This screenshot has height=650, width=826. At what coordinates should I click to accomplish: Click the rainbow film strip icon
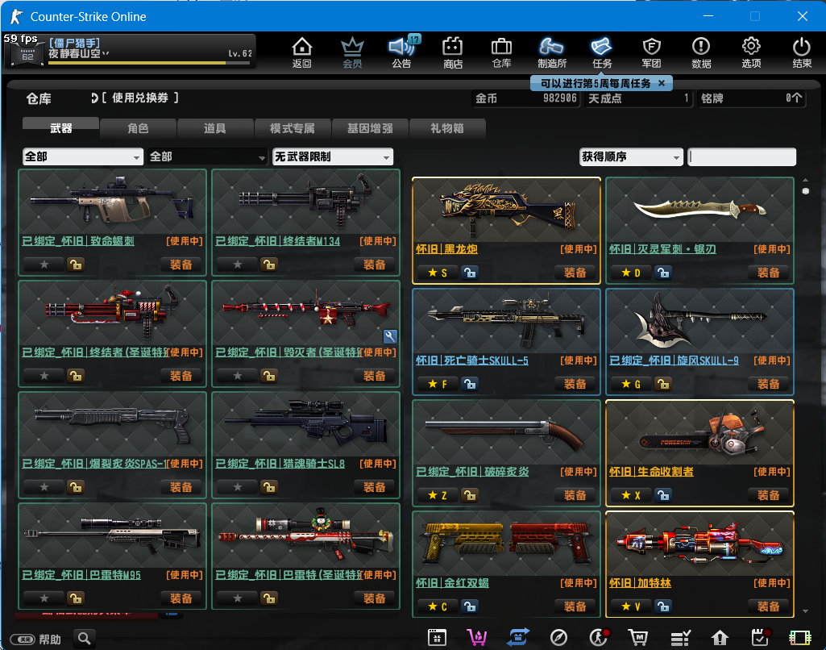(799, 638)
